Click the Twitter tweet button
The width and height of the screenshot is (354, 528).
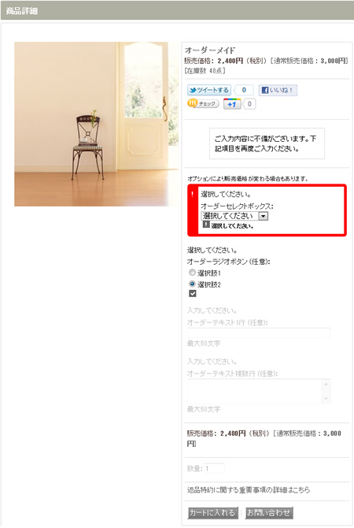click(x=209, y=91)
